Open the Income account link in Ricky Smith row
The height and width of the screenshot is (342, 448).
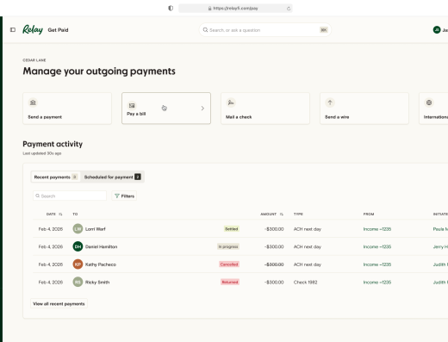pyautogui.click(x=377, y=283)
